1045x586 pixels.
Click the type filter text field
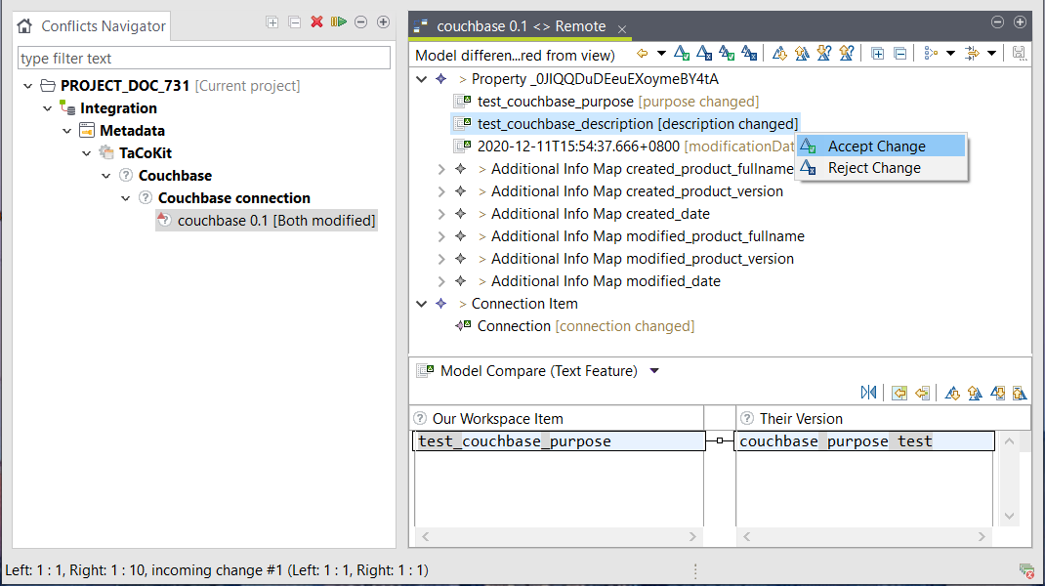203,59
